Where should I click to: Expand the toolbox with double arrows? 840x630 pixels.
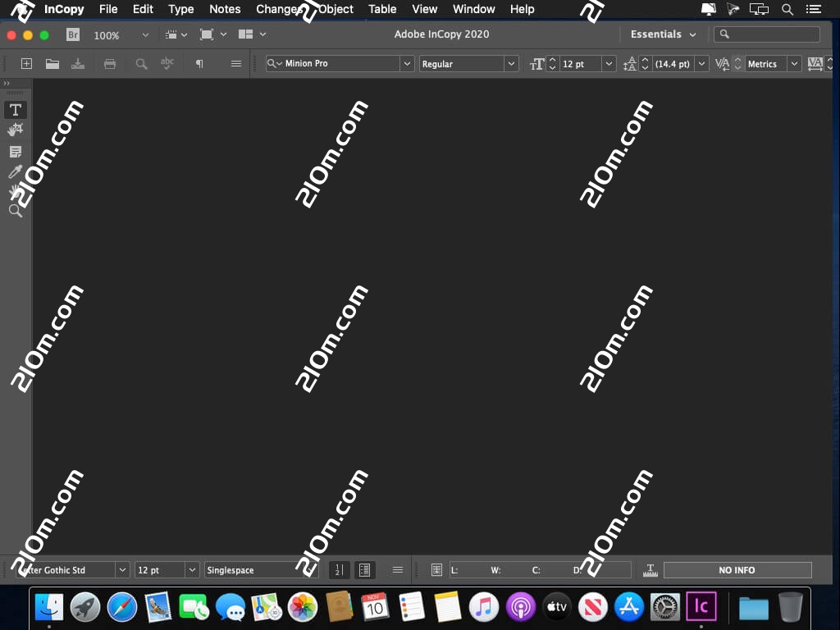click(7, 84)
